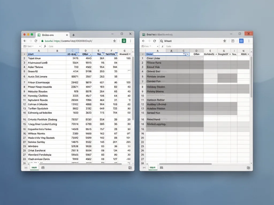Image resolution: width=274 pixels, height=205 pixels.
Task: Select the green sheet tab in right window
Action: (x=153, y=168)
